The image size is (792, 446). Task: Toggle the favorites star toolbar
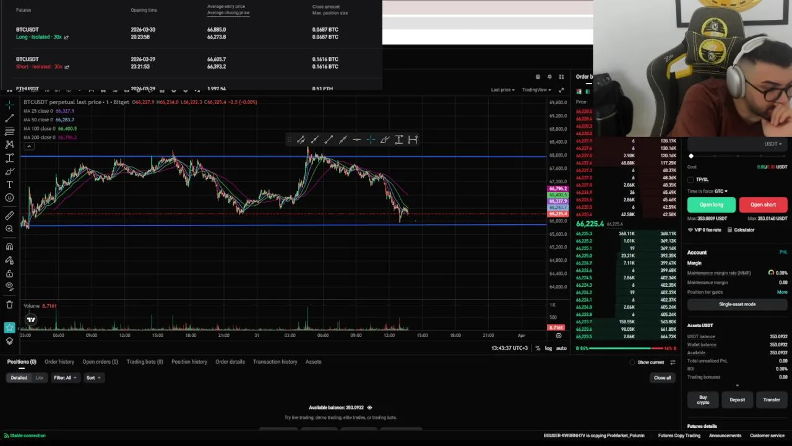click(9, 328)
